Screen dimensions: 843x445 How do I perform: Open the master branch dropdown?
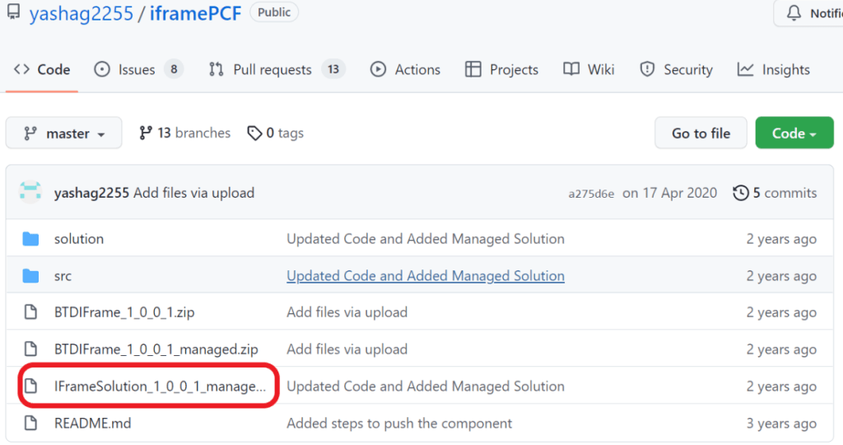pyautogui.click(x=63, y=133)
